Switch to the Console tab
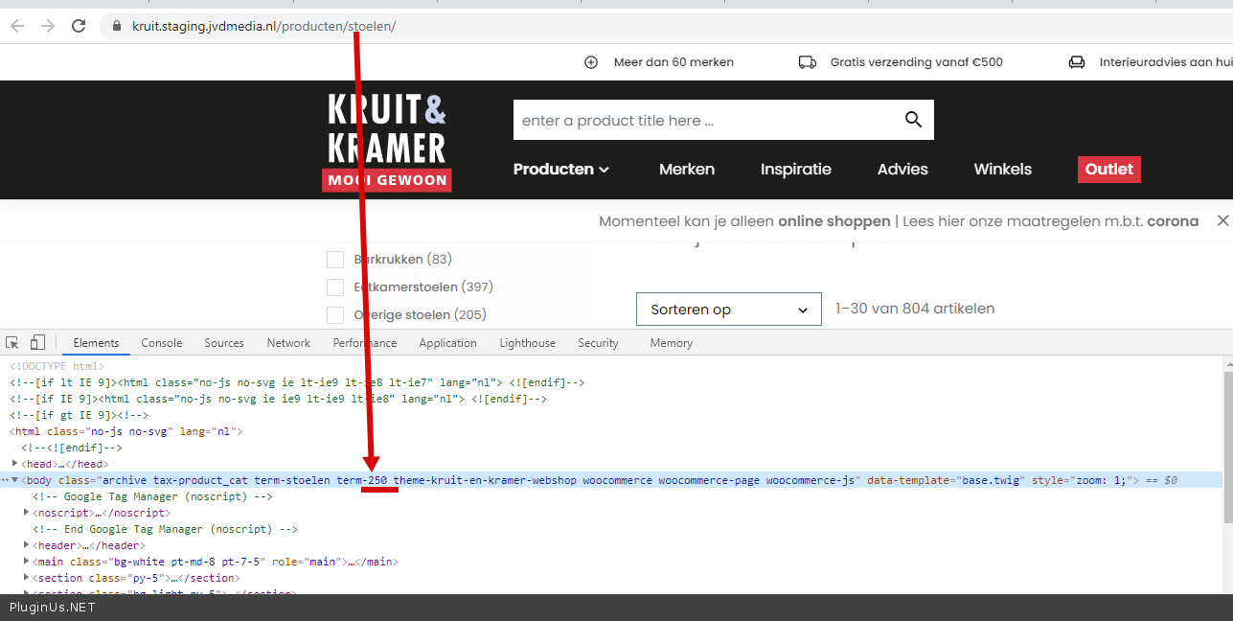Viewport: 1233px width, 621px height. (161, 343)
